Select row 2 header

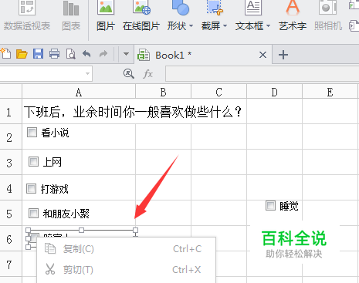11,136
